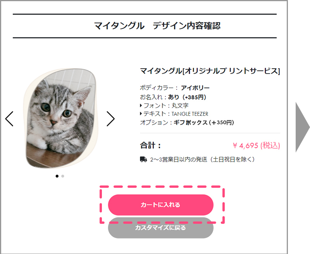The height and width of the screenshot is (254, 310).
Task: Click the 2〜3営業日以内の発送 shipping note
Action: pyautogui.click(x=202, y=159)
